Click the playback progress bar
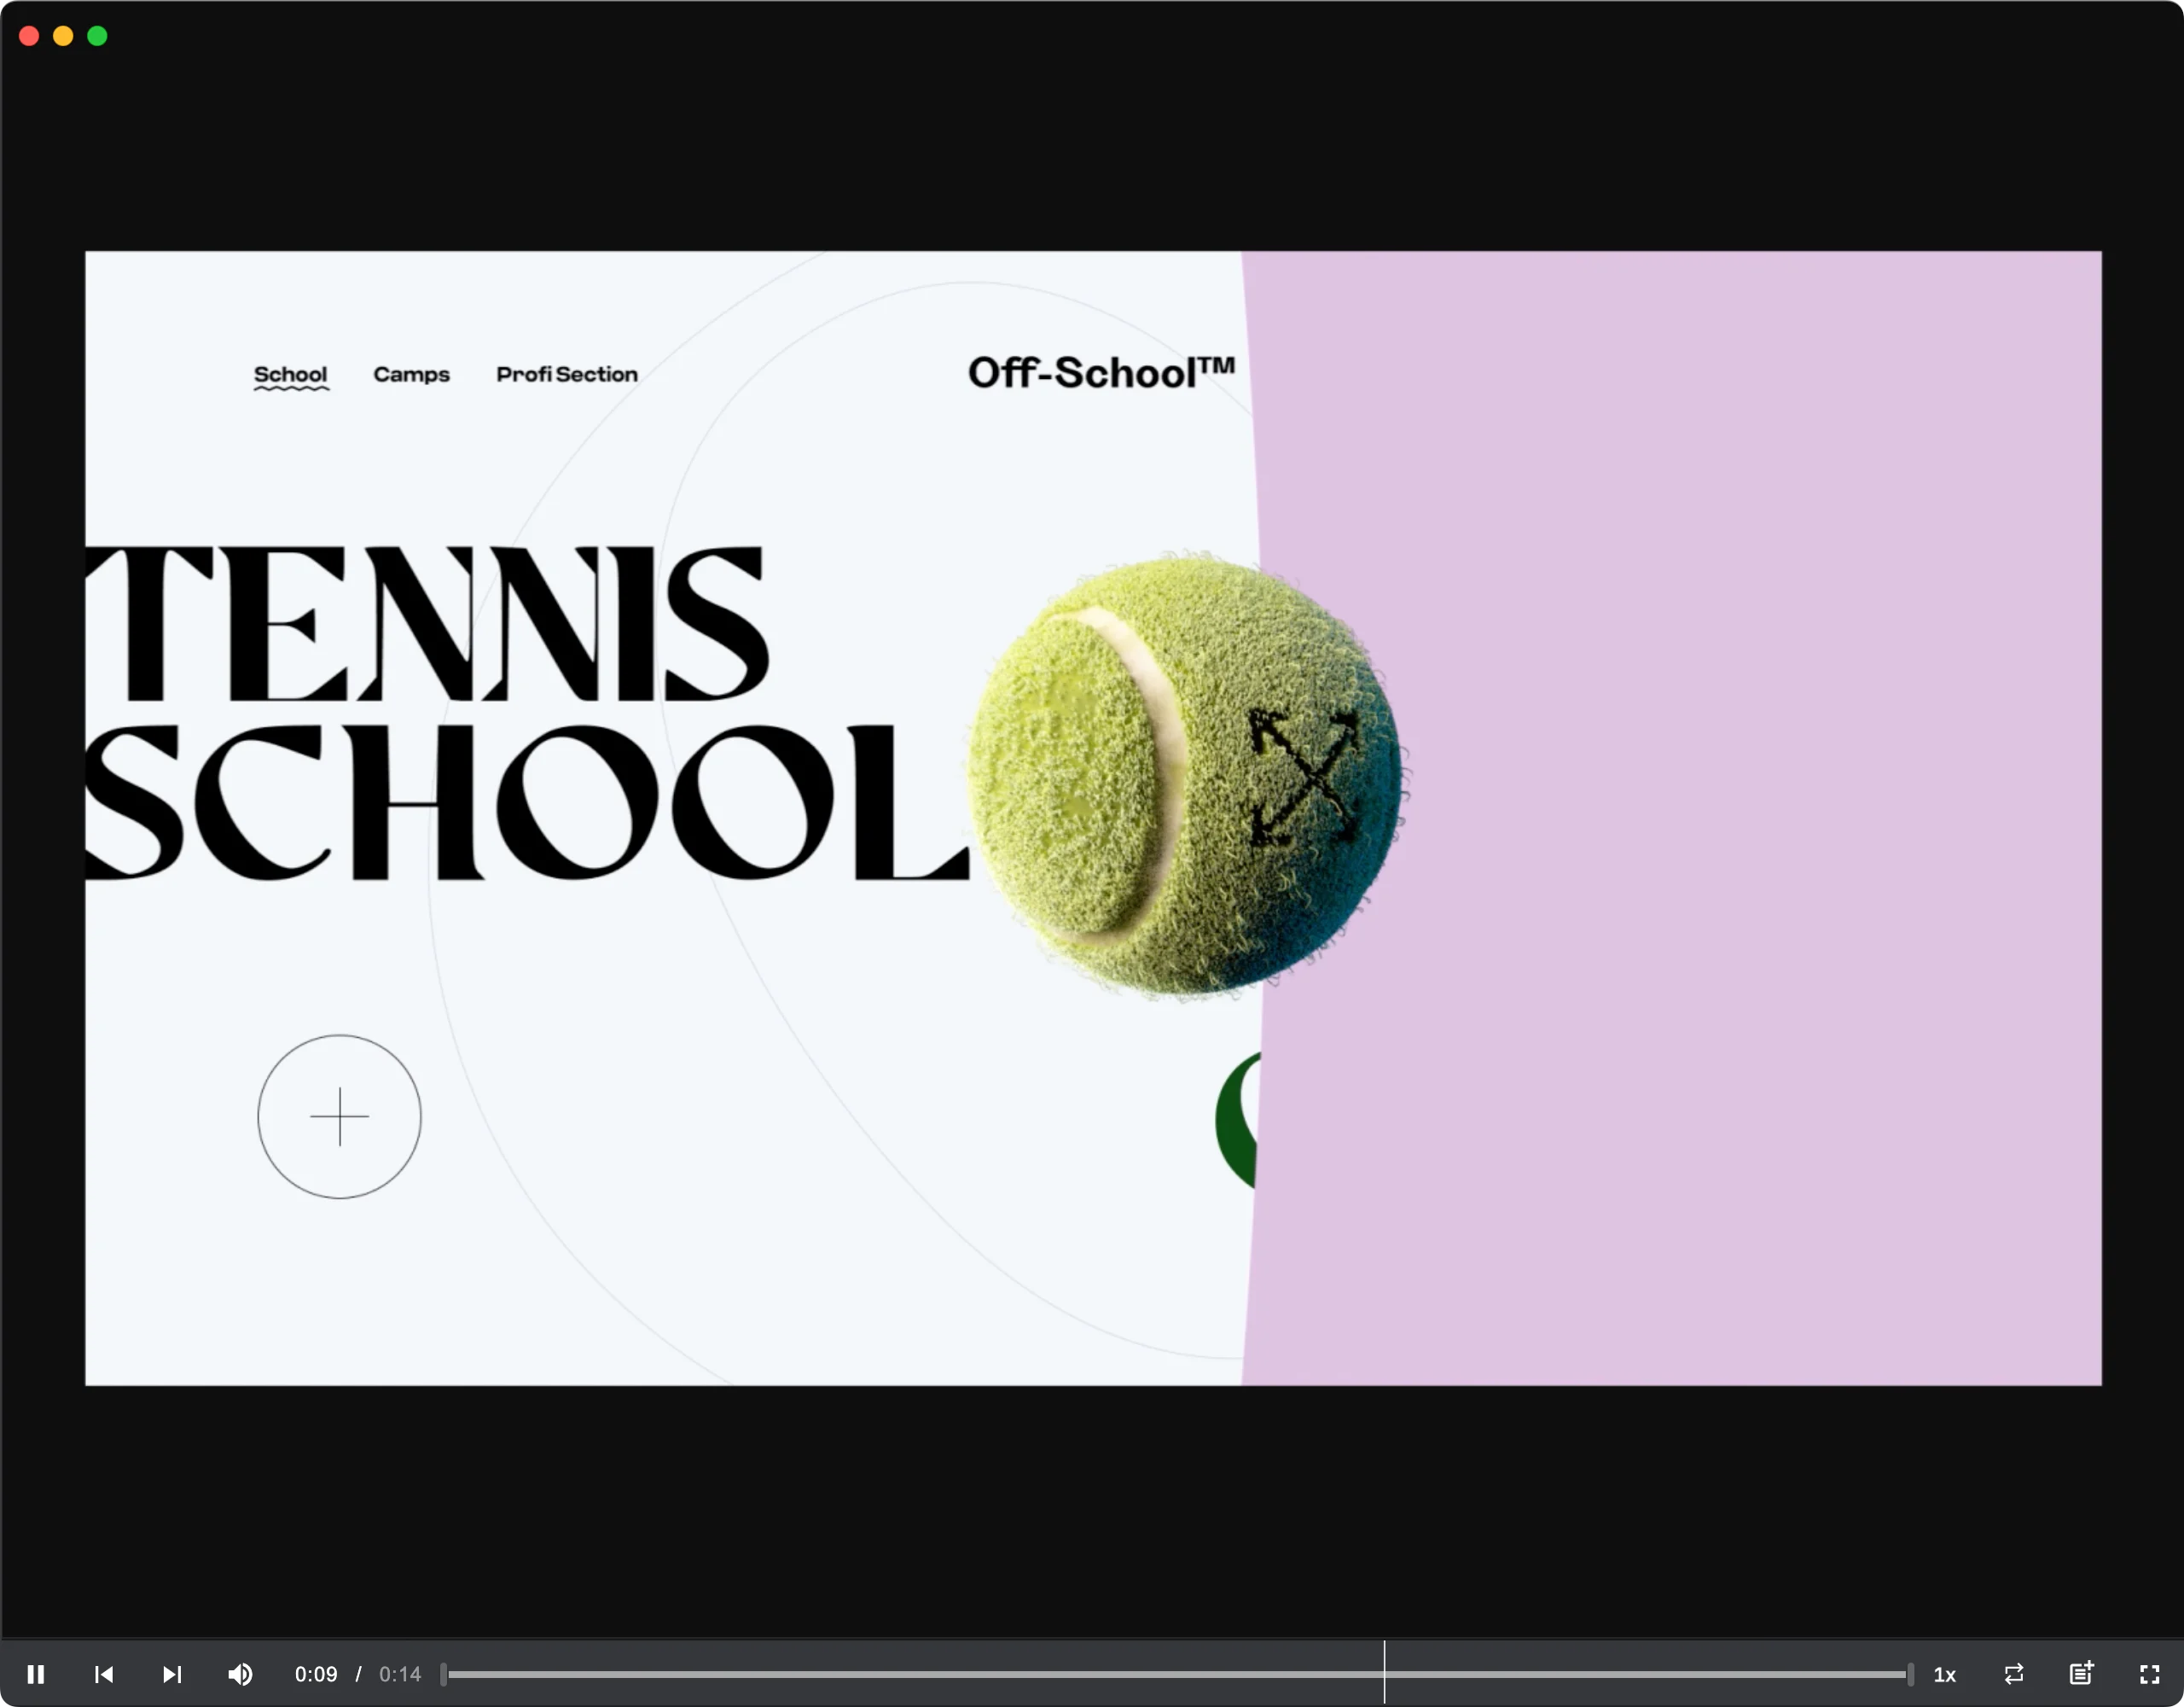Viewport: 2184px width, 1707px height. (1176, 1674)
